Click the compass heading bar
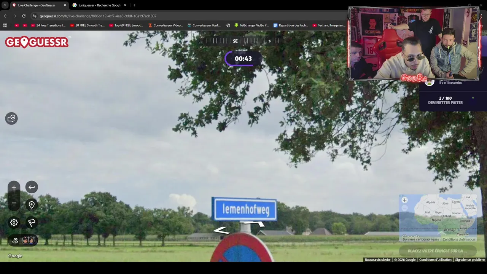This screenshot has width=487, height=274. (243, 41)
